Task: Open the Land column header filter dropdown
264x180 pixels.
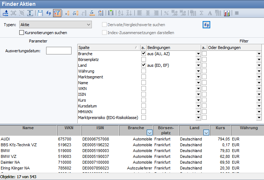Action: point(206,133)
